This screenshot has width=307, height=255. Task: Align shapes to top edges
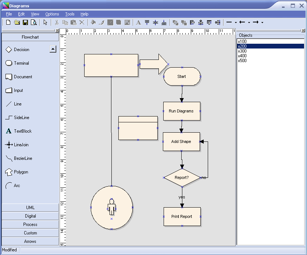pyautogui.click(x=209, y=22)
